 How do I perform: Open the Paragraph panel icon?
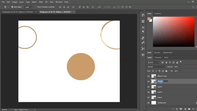[x=143, y=32]
